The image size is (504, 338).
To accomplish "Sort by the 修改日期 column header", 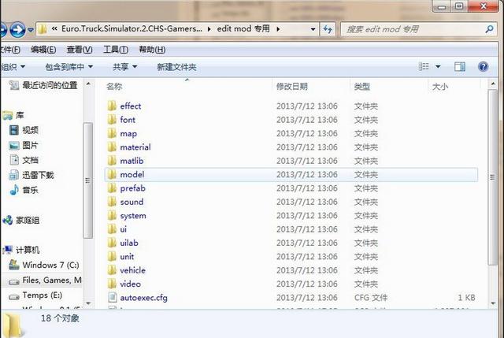I will 292,86.
